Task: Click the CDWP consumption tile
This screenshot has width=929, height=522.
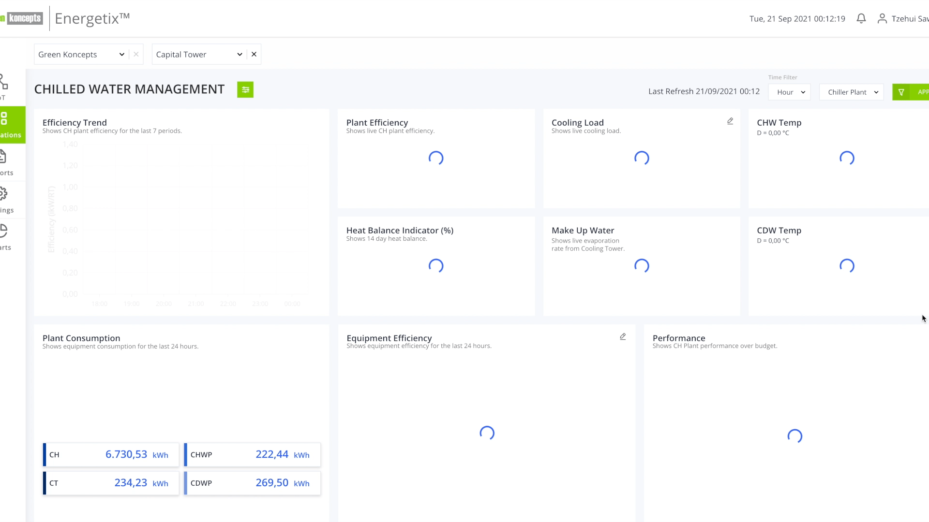Action: [252, 483]
